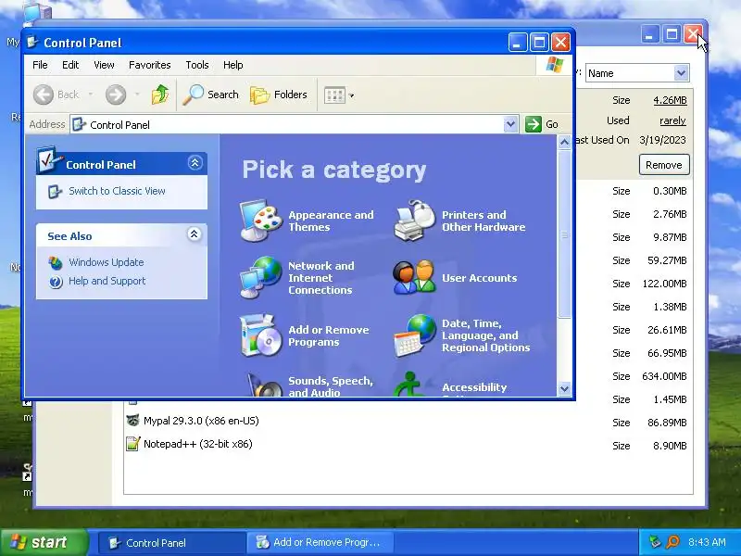Click the address bar Control Panel icon

coord(79,124)
